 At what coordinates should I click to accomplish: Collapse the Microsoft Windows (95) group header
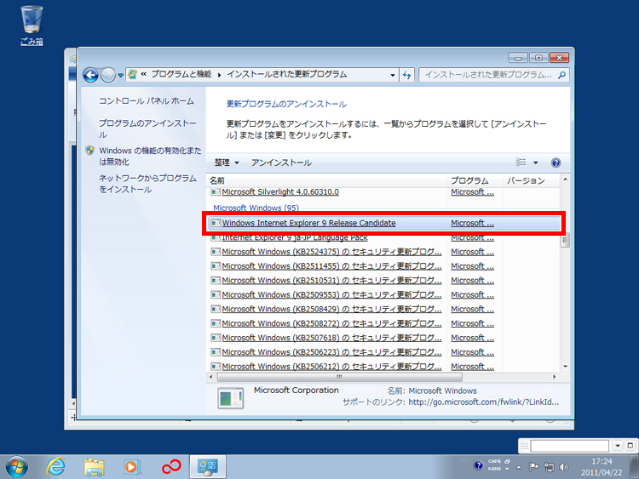coord(256,208)
